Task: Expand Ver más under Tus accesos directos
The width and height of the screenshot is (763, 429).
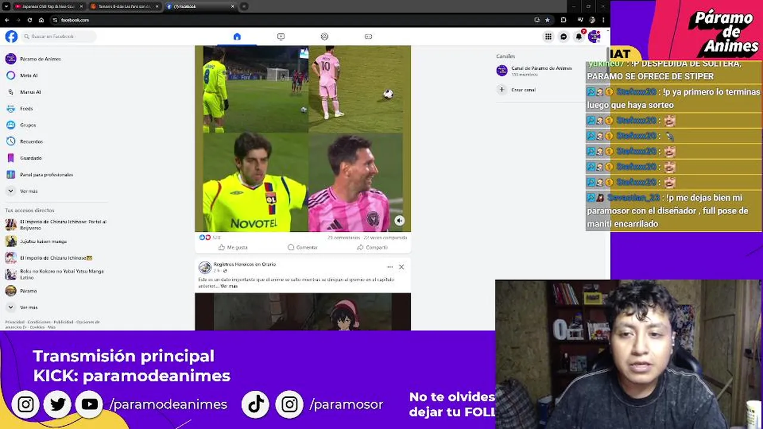Action: point(21,307)
